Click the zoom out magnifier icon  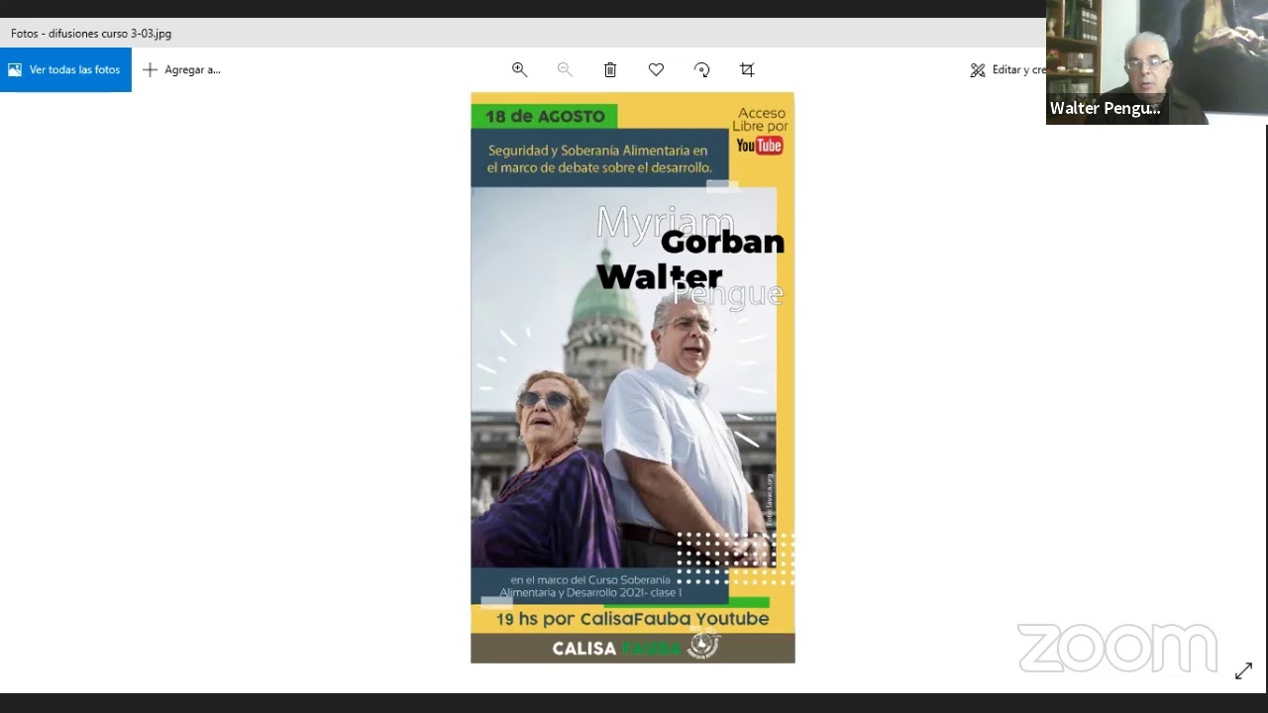click(x=565, y=69)
